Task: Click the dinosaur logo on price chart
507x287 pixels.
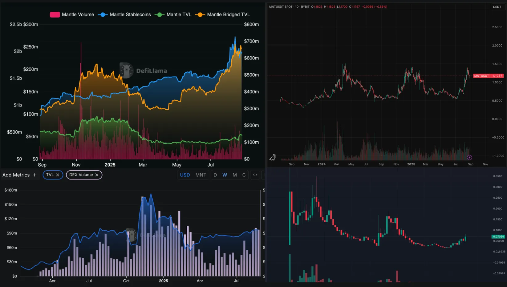Action: (273, 157)
